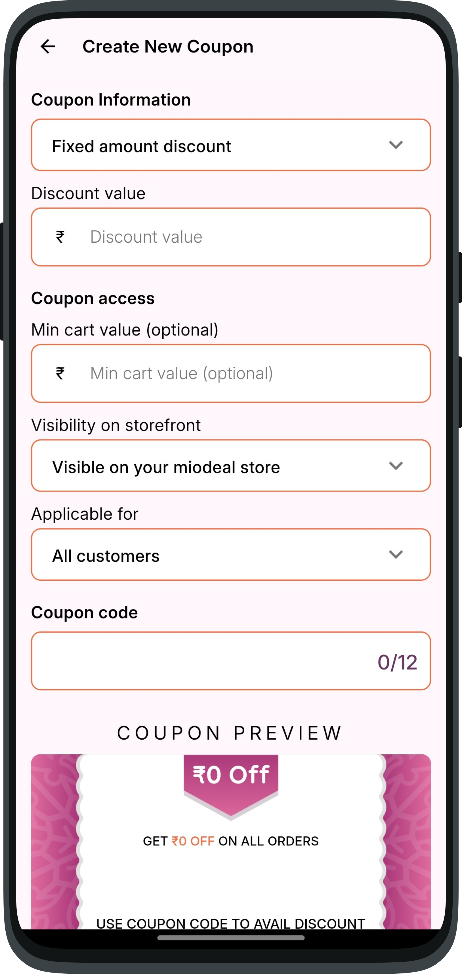The height and width of the screenshot is (974, 462).
Task: Focus the Min cart value input field
Action: click(x=231, y=373)
